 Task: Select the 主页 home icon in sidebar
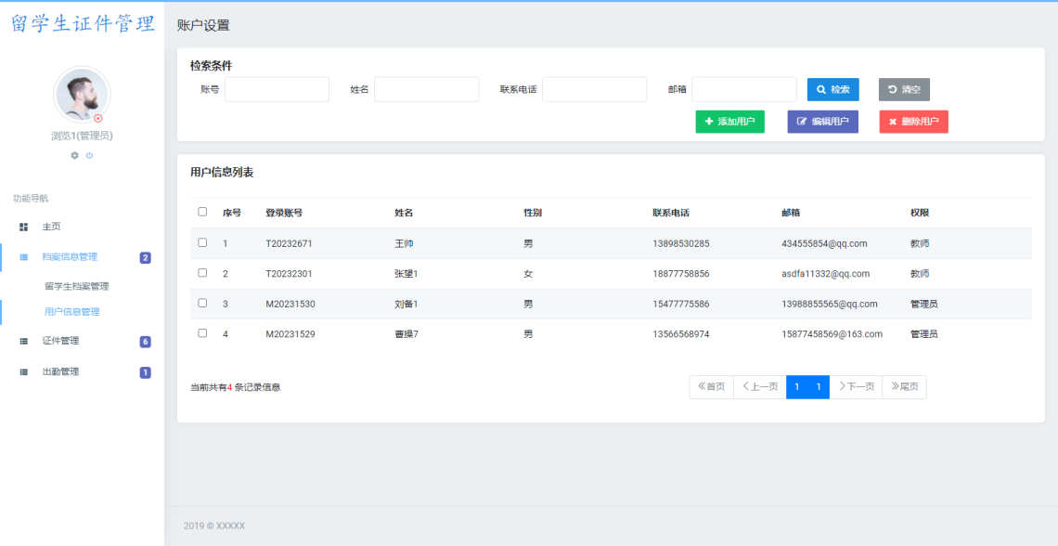point(23,226)
